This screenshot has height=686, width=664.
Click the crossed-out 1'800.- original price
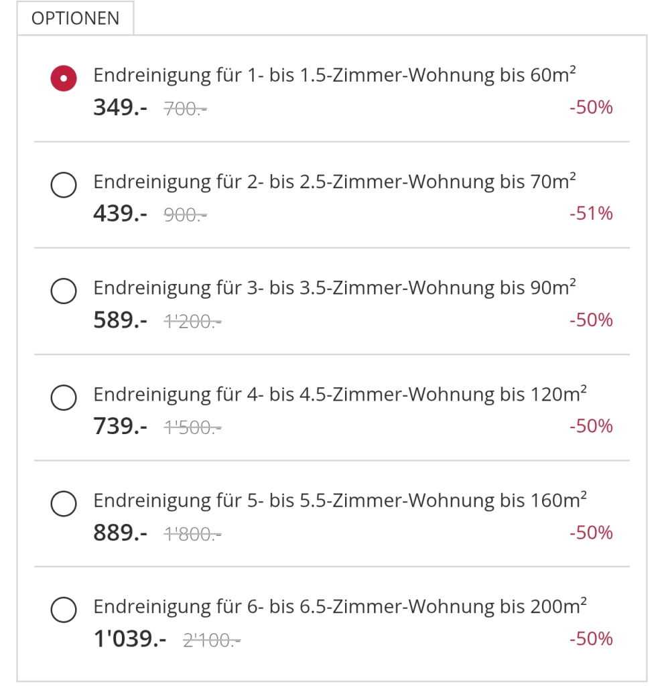[193, 534]
